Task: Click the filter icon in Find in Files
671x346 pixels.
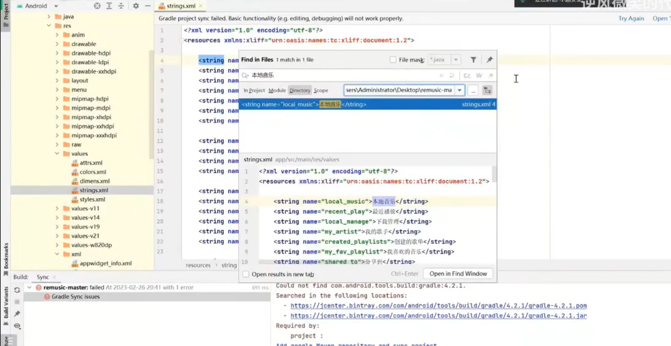Action: 473,60
